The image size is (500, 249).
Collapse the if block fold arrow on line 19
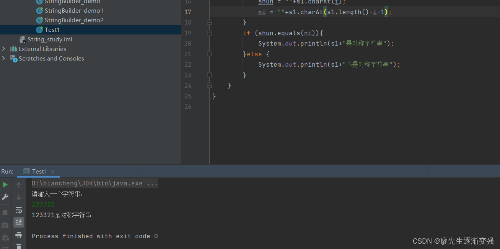coord(209,33)
